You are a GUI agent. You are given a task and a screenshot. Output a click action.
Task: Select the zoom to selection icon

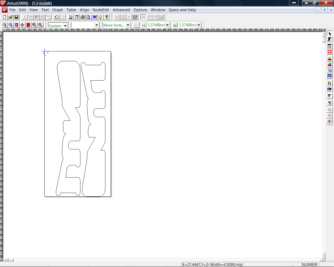click(16, 25)
